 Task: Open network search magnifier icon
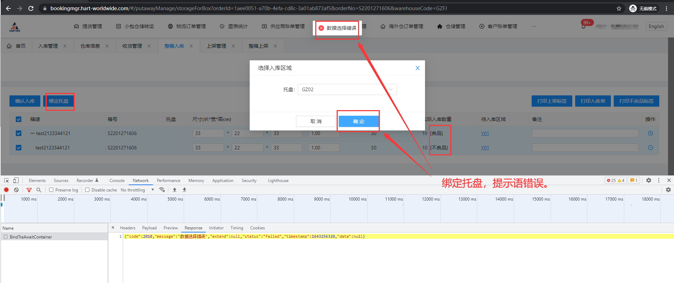point(39,190)
